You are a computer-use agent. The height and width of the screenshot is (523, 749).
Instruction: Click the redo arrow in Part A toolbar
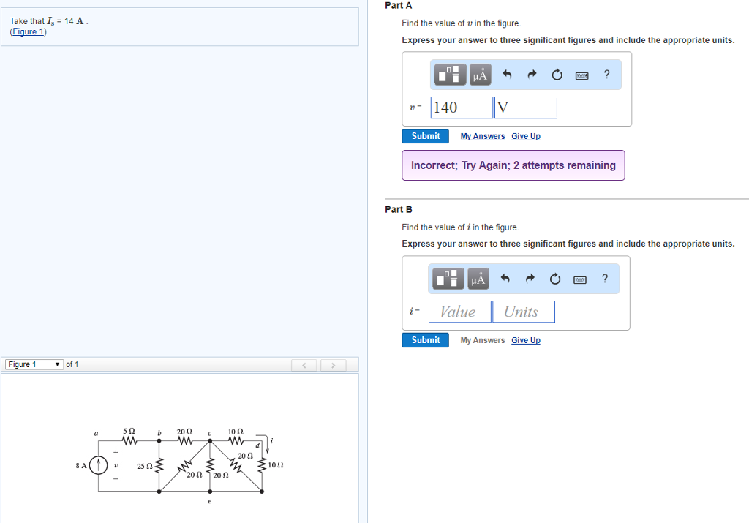530,74
